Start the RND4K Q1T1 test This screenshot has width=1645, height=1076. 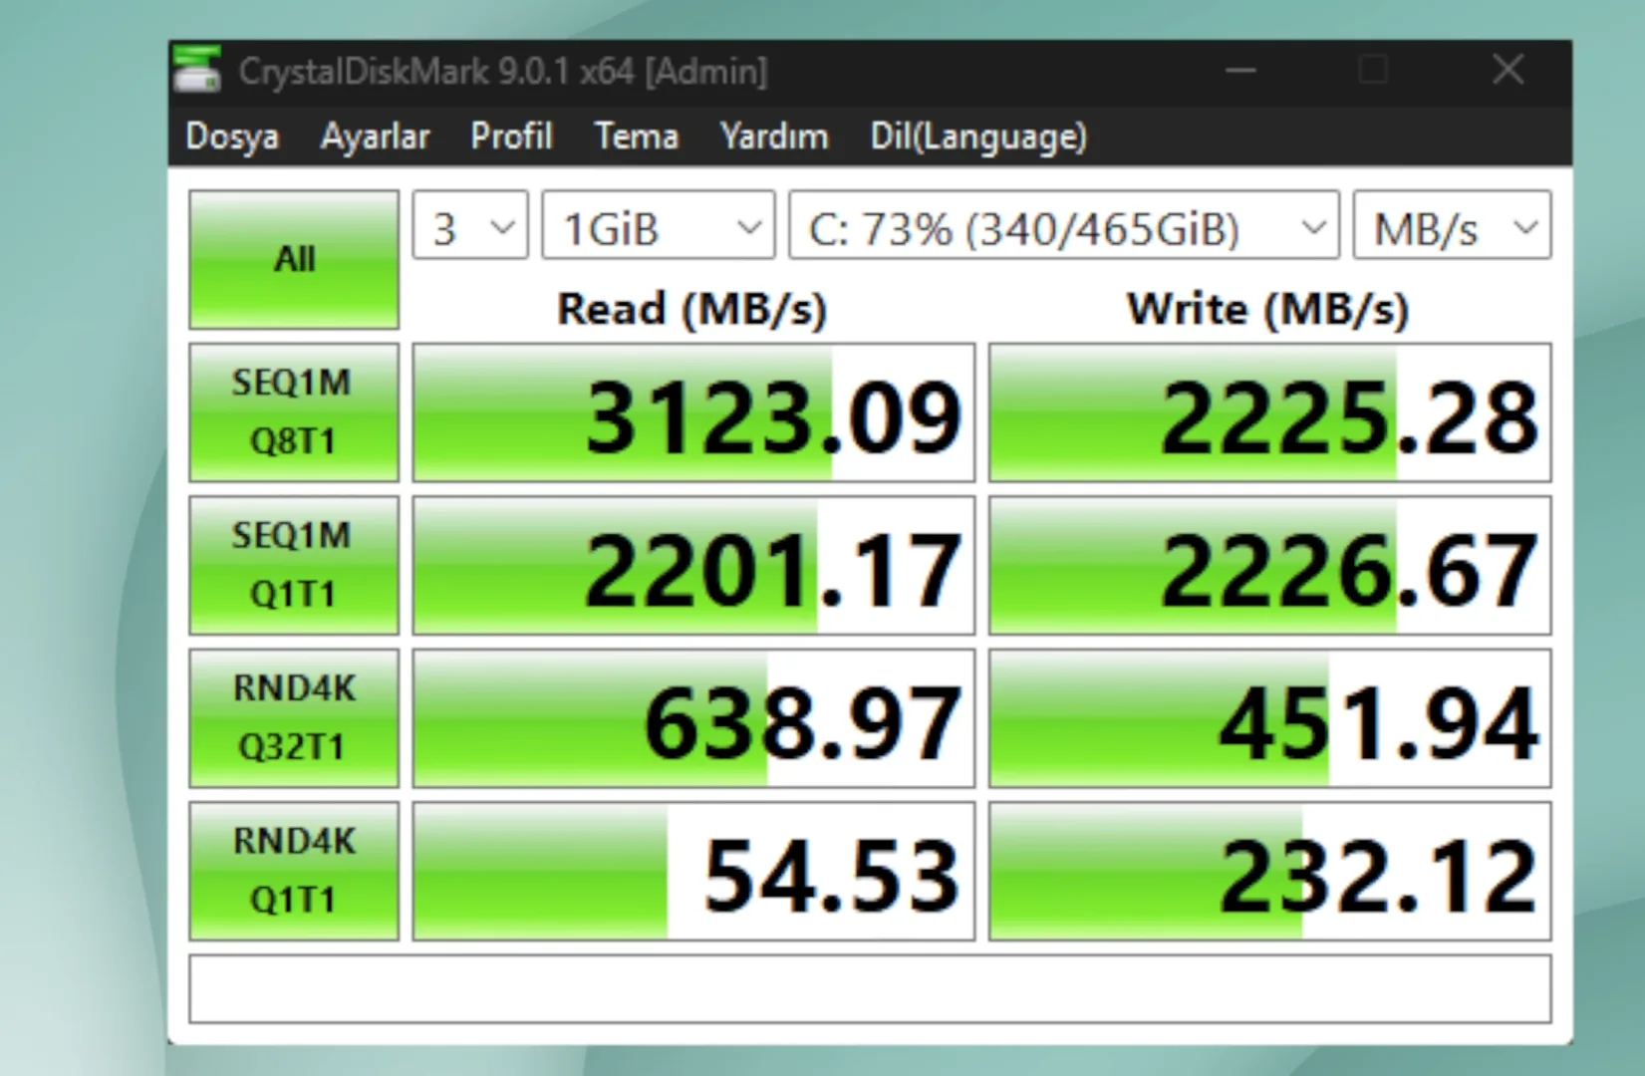coord(294,871)
